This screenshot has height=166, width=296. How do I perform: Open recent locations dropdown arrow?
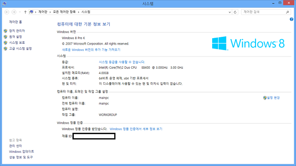[x=20, y=12]
